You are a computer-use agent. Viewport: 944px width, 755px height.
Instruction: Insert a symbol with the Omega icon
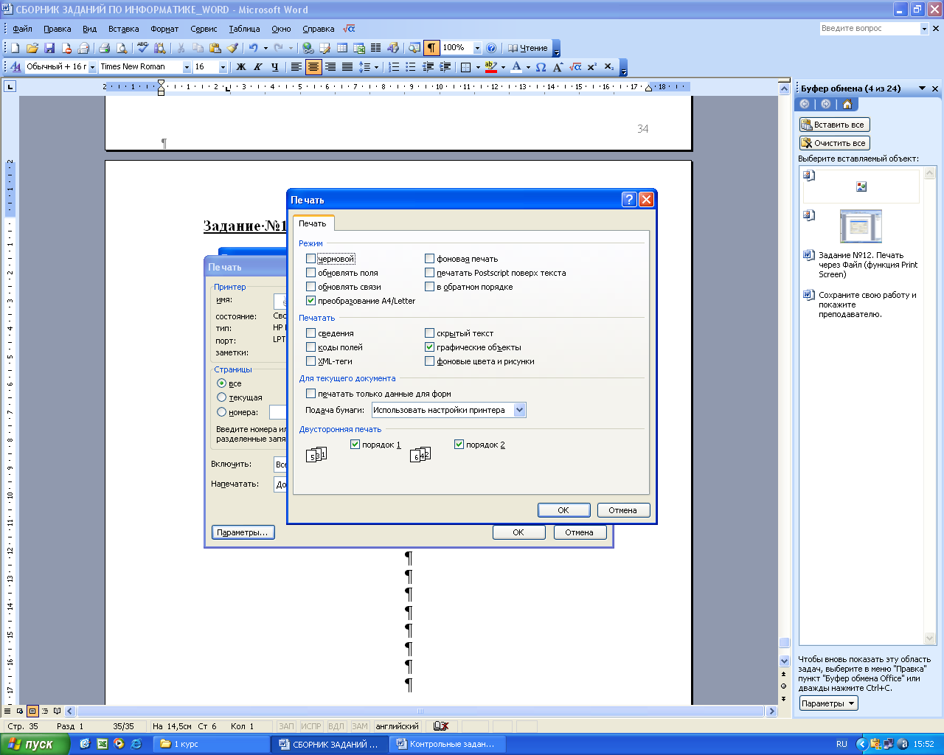click(x=541, y=67)
